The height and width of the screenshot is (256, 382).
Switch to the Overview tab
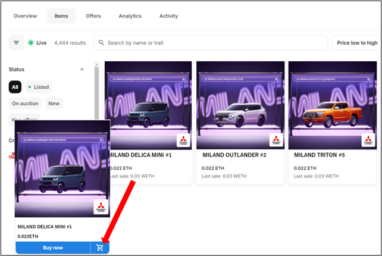25,16
